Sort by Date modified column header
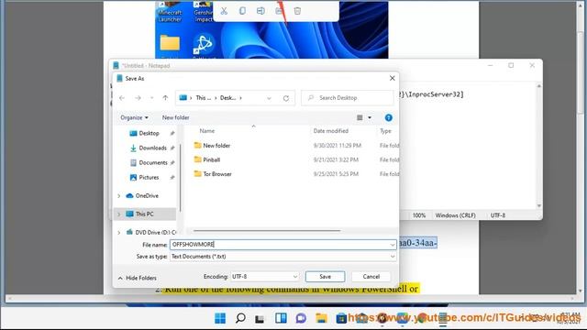 [330, 131]
